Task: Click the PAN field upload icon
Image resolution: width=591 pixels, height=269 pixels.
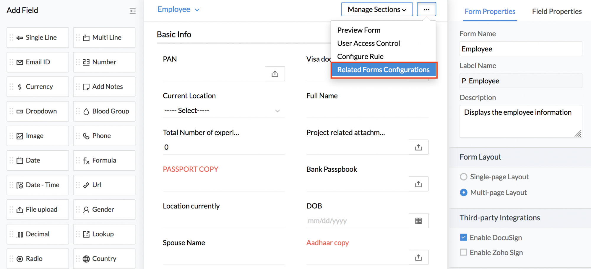Action: point(275,74)
